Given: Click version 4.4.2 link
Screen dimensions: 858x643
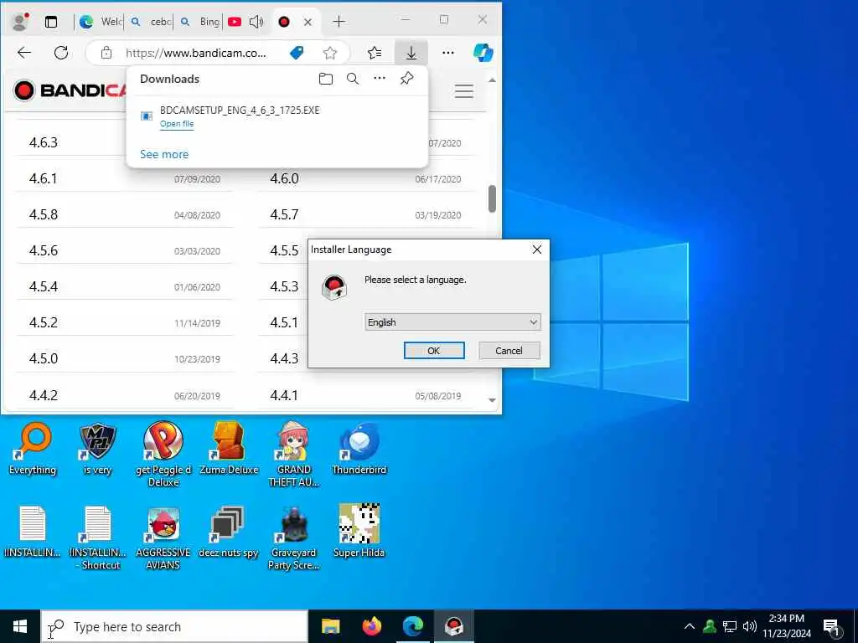Looking at the screenshot, I should click(x=44, y=395).
